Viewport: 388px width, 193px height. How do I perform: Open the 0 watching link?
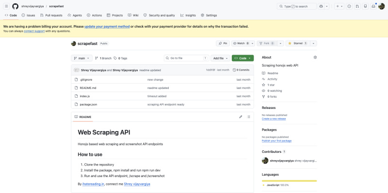272,91
